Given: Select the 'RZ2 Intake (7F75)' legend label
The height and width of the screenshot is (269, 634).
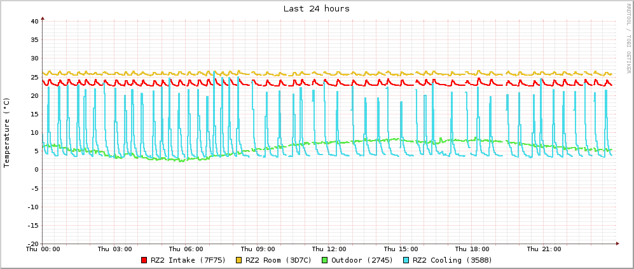Looking at the screenshot, I should (x=188, y=260).
